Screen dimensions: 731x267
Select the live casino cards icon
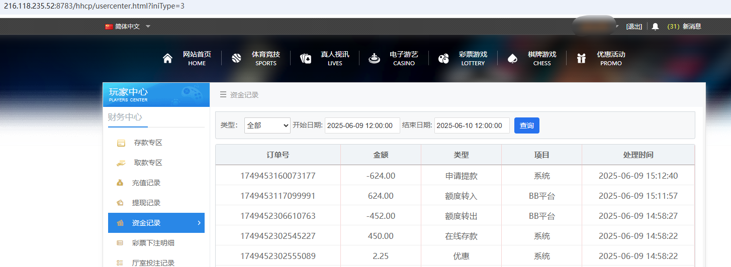click(x=306, y=59)
